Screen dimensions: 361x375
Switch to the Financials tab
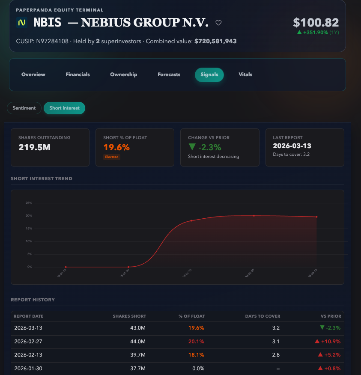point(78,74)
